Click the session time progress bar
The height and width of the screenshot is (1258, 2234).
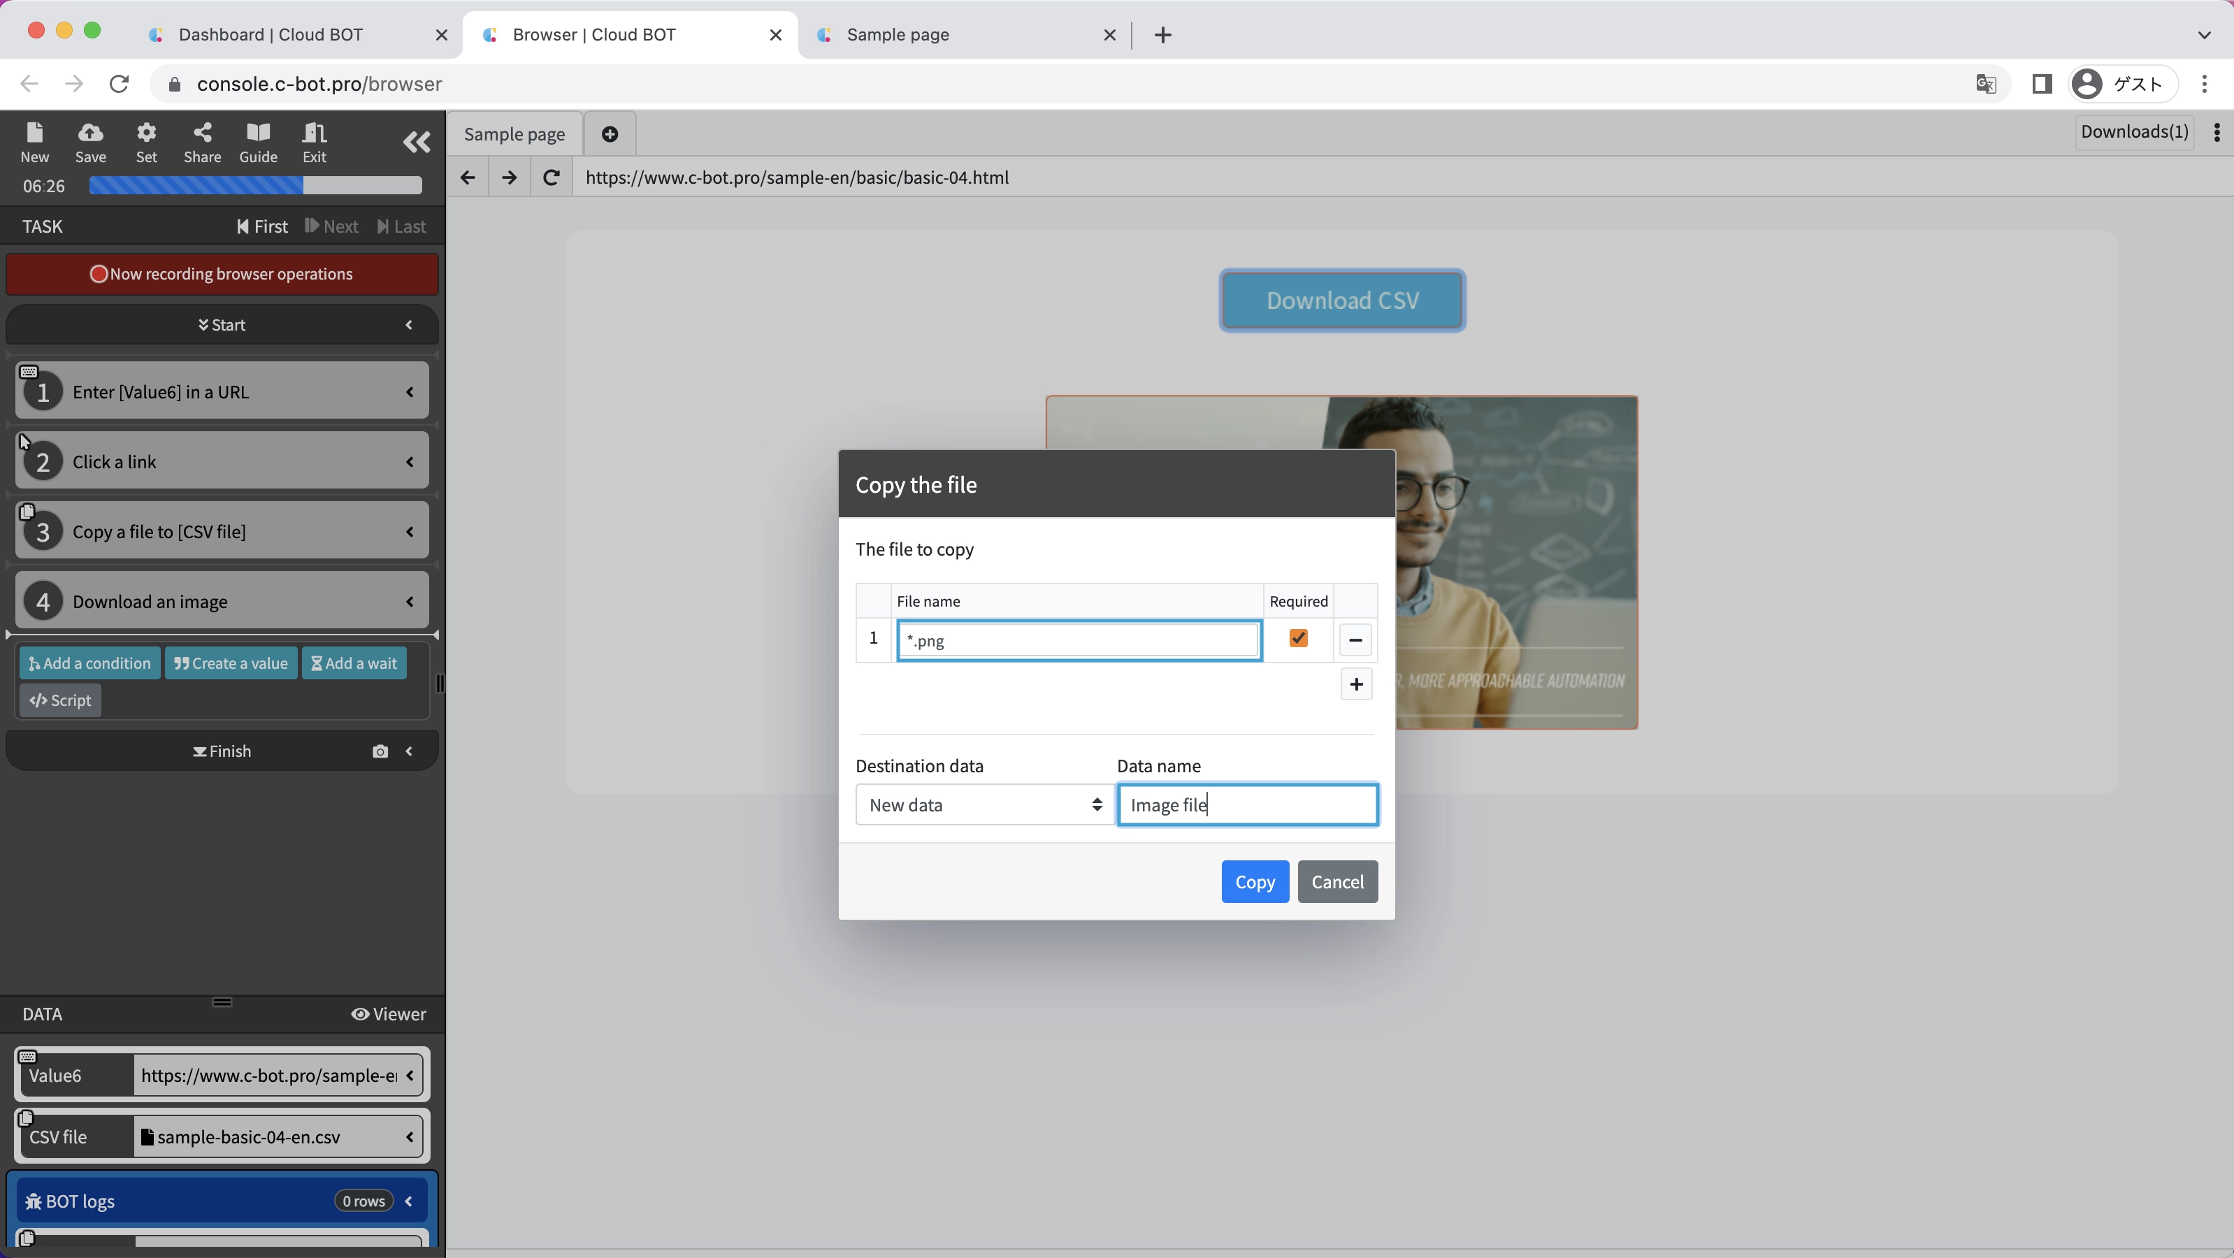point(255,185)
